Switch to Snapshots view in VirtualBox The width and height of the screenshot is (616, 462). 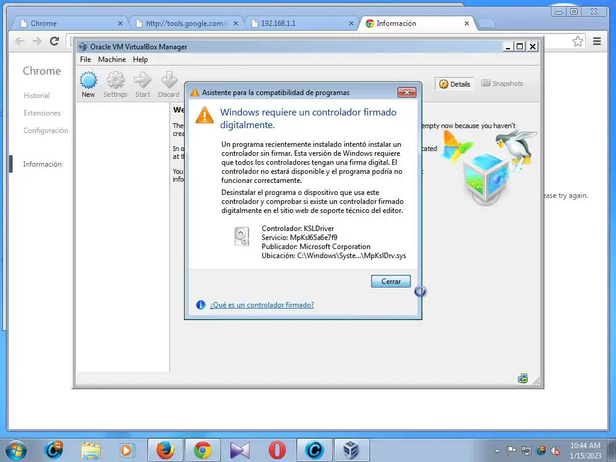click(502, 83)
